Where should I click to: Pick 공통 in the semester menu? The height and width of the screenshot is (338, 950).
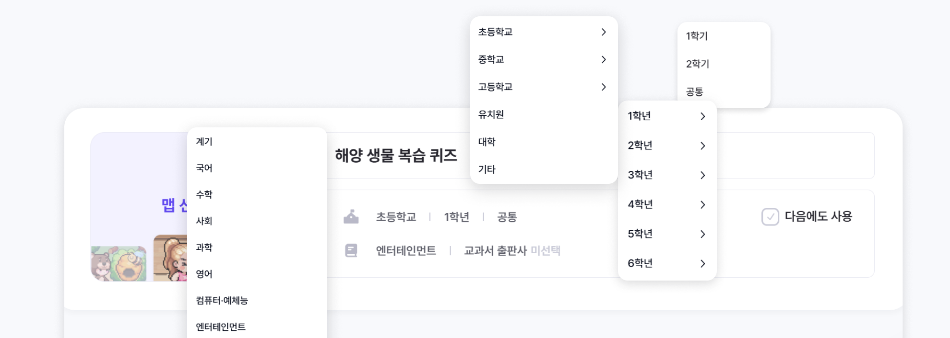(695, 91)
